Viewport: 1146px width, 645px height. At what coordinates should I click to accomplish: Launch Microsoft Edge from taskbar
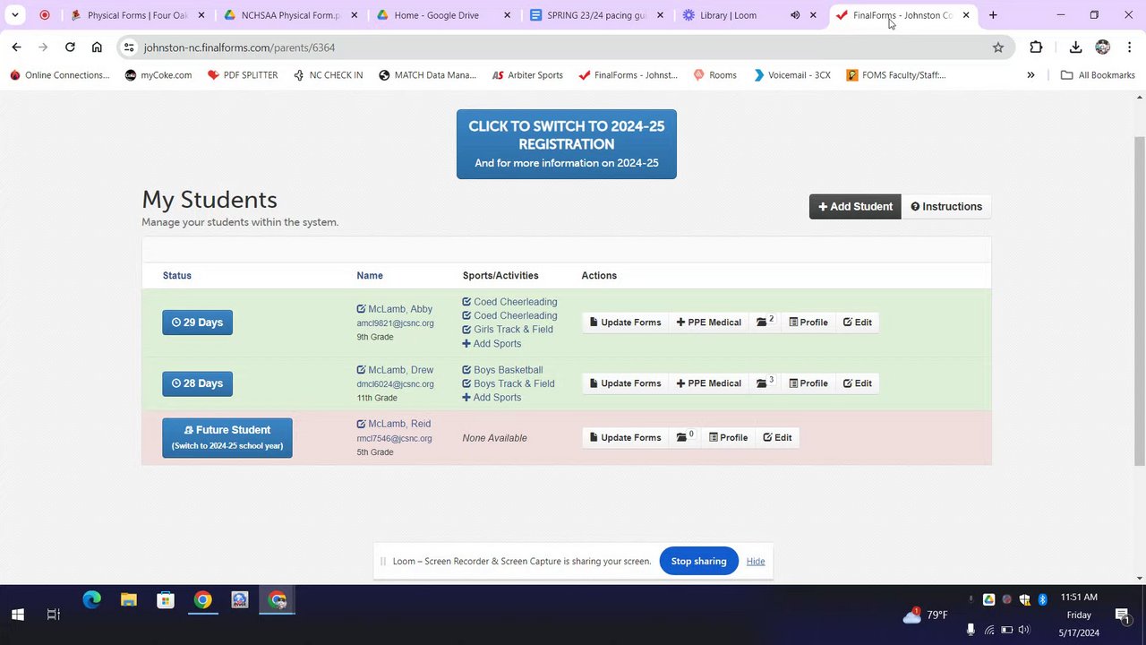(x=92, y=600)
